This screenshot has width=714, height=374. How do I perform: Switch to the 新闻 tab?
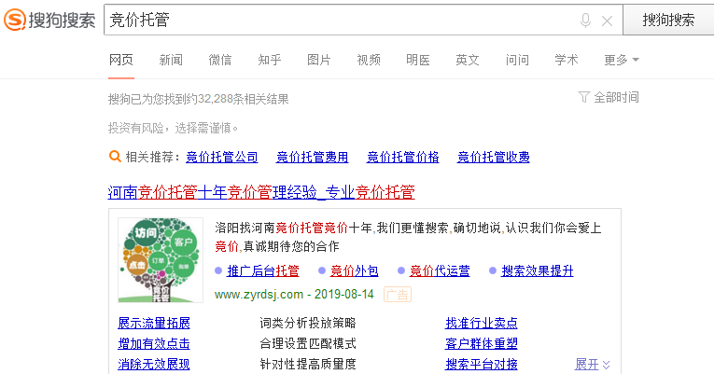tap(171, 60)
